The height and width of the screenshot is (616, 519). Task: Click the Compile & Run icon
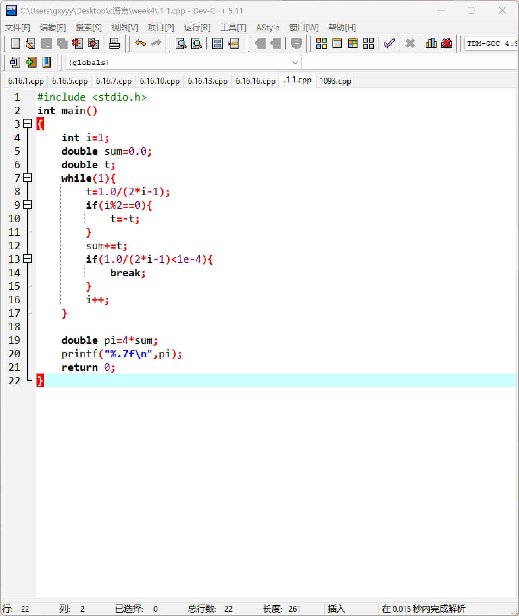coord(352,43)
